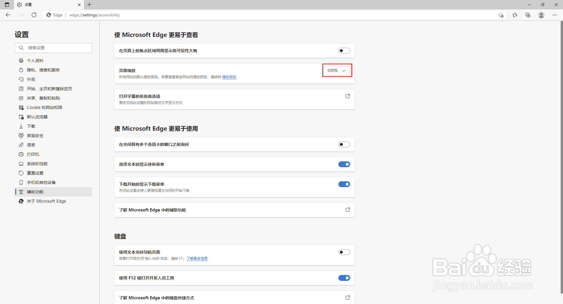Click the 使 Microsoft Edge 更易于使用 heading
The image size is (563, 304).
tap(156, 129)
